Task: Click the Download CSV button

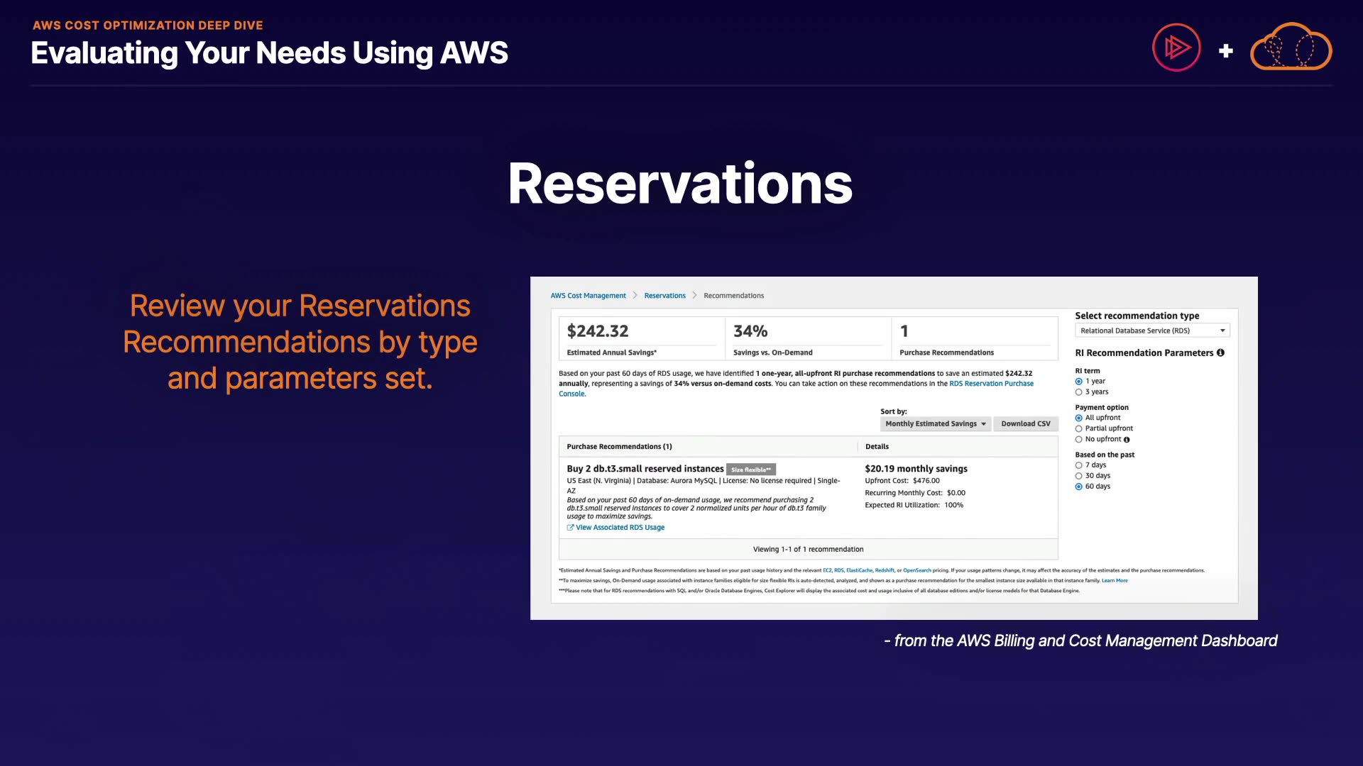Action: 1025,424
